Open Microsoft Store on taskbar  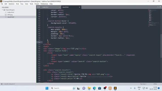(x=99, y=88)
